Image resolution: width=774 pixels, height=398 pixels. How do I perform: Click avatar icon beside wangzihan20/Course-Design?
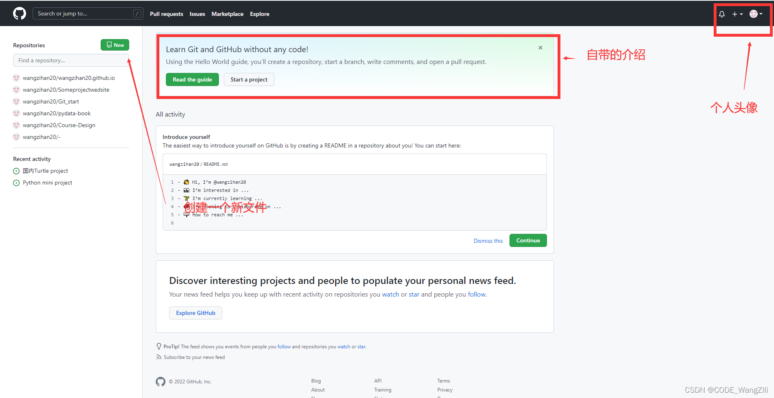[x=16, y=125]
